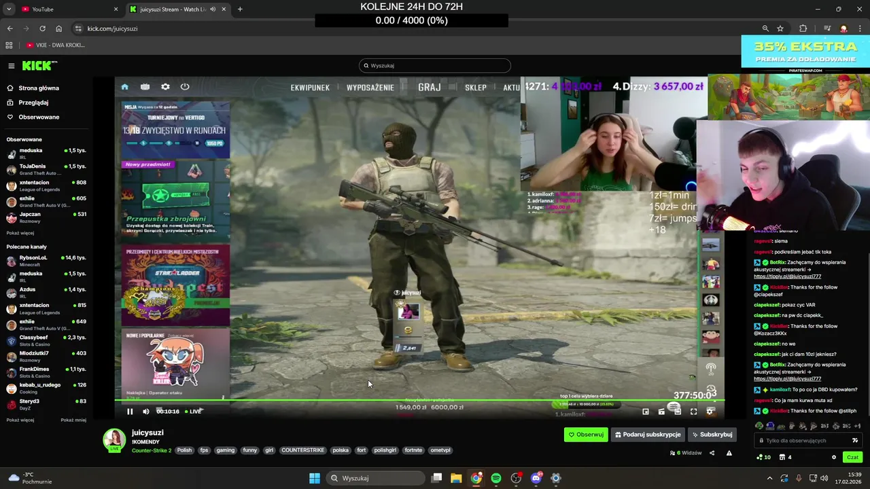Open chat settings gear icon

pos(834,457)
